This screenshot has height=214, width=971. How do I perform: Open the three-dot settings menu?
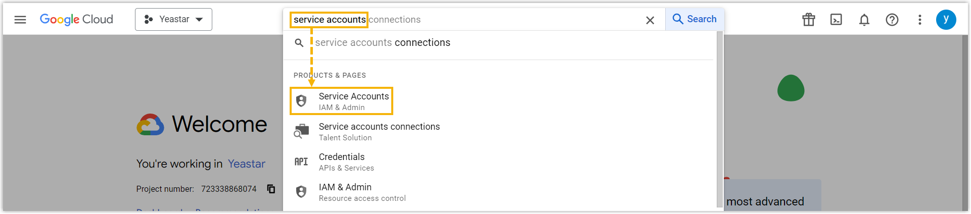coord(920,20)
